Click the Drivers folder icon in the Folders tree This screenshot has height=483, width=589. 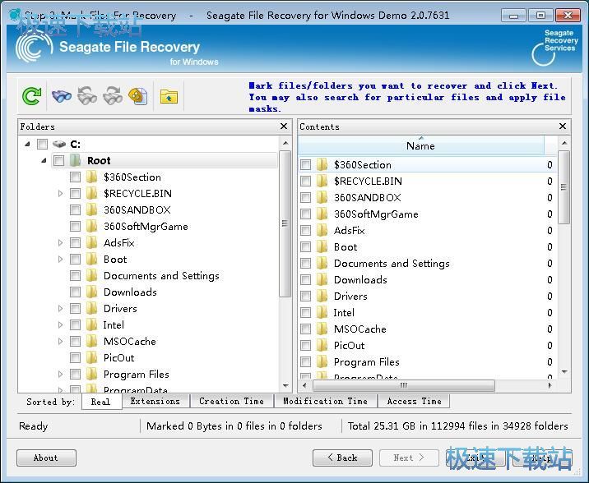click(x=91, y=308)
